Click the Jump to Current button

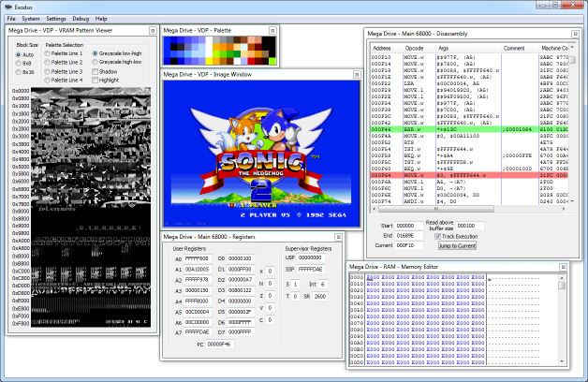(x=457, y=246)
